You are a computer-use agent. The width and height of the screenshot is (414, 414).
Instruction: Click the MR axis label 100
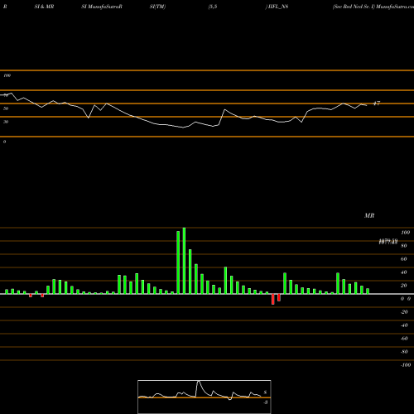click(x=405, y=233)
